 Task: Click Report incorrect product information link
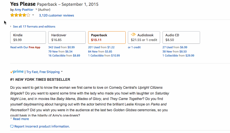pyautogui.click(x=42, y=126)
